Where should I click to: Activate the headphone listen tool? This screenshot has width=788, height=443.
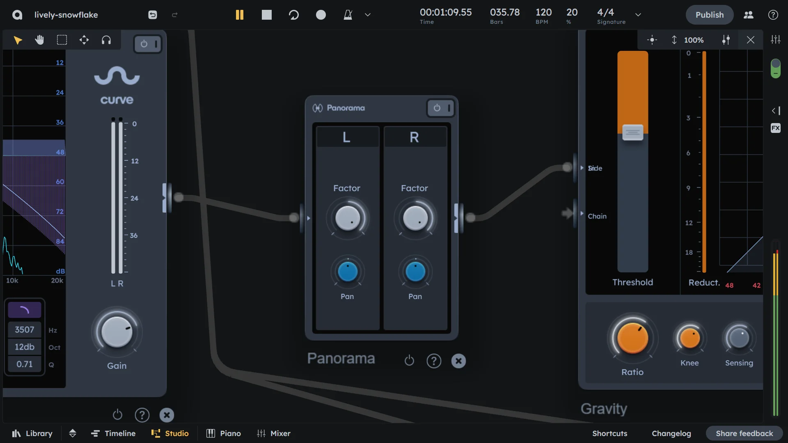coord(106,40)
